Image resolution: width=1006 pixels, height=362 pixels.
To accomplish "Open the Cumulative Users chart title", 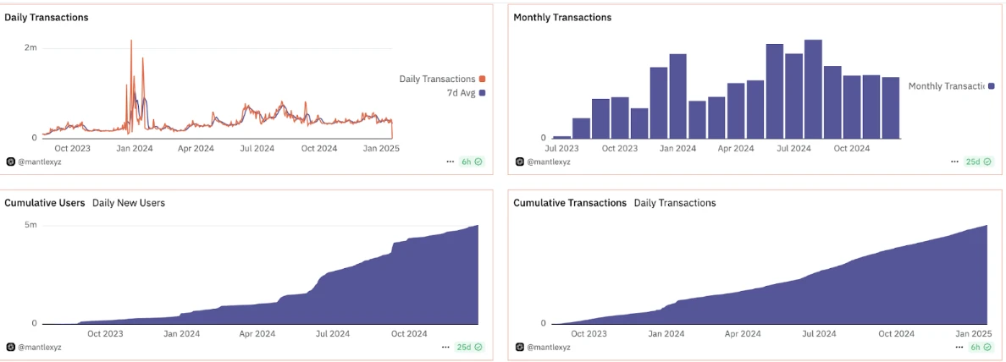I will pos(44,203).
